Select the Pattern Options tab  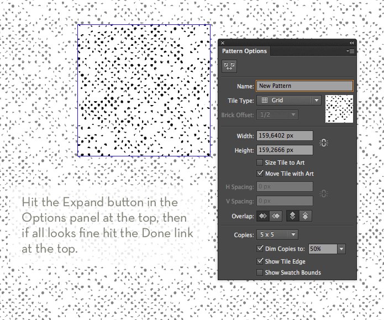point(244,51)
